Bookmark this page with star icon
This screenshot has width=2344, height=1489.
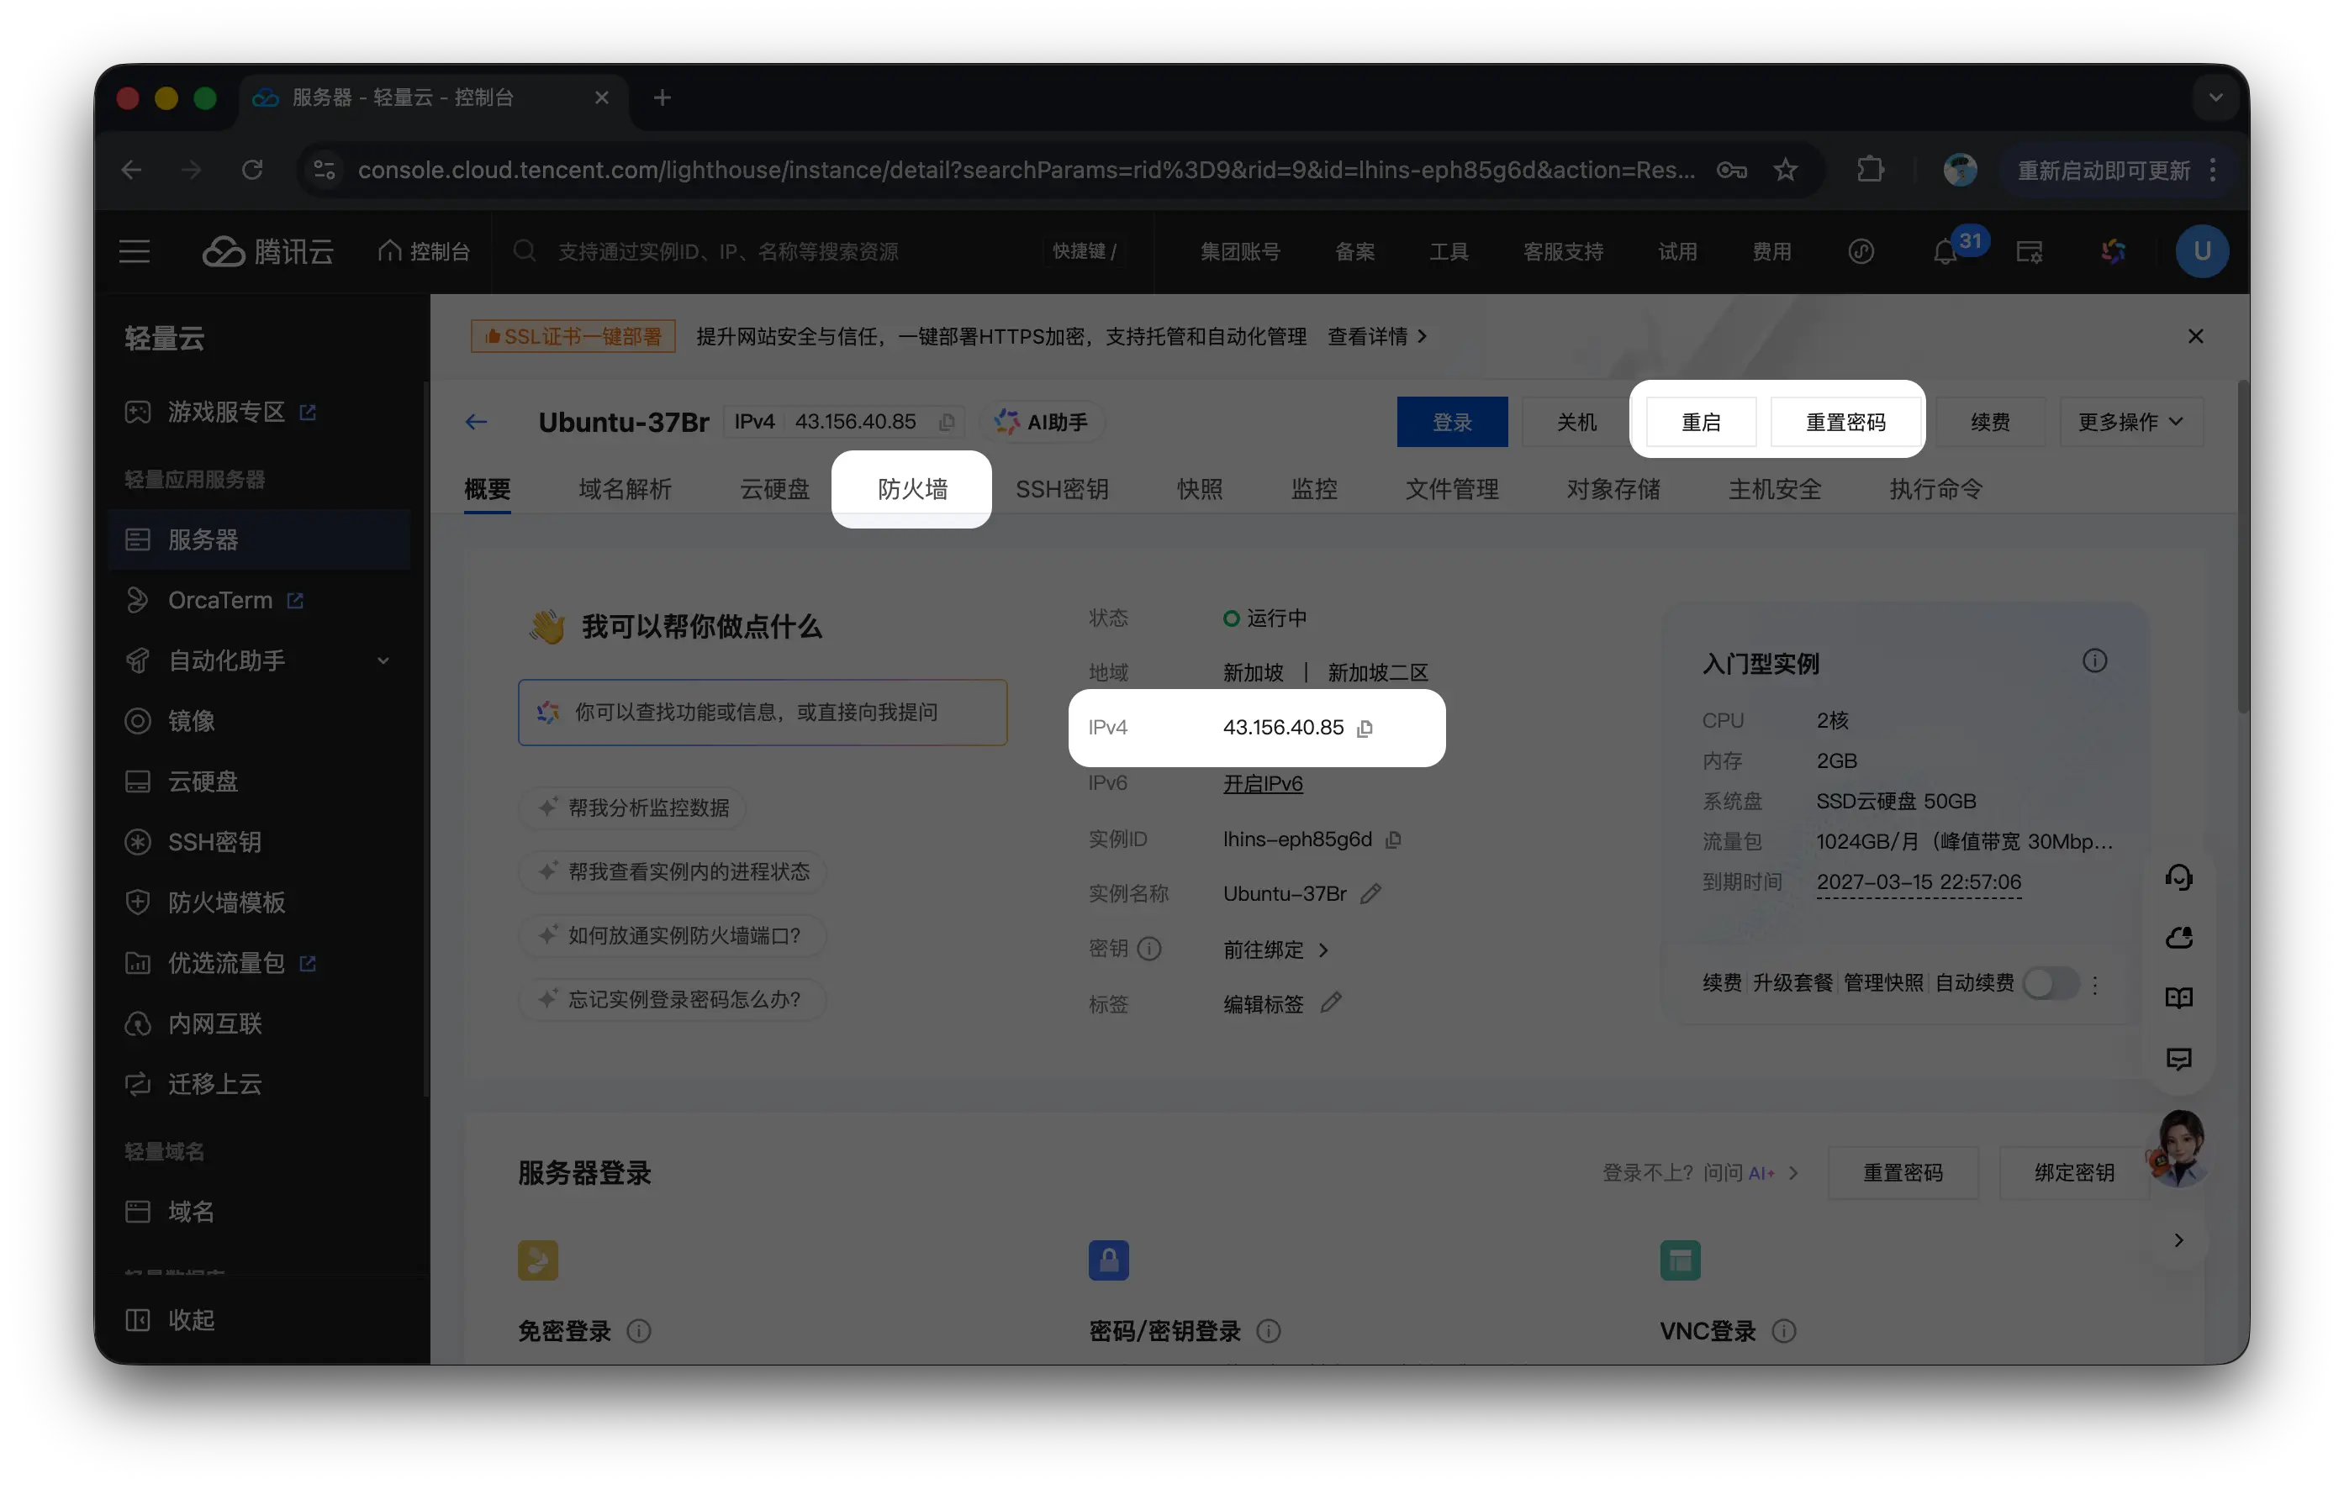(x=1785, y=171)
